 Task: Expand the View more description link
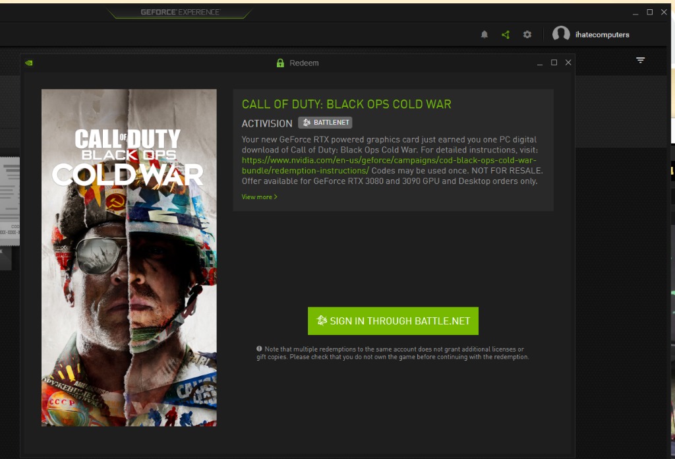coord(259,197)
